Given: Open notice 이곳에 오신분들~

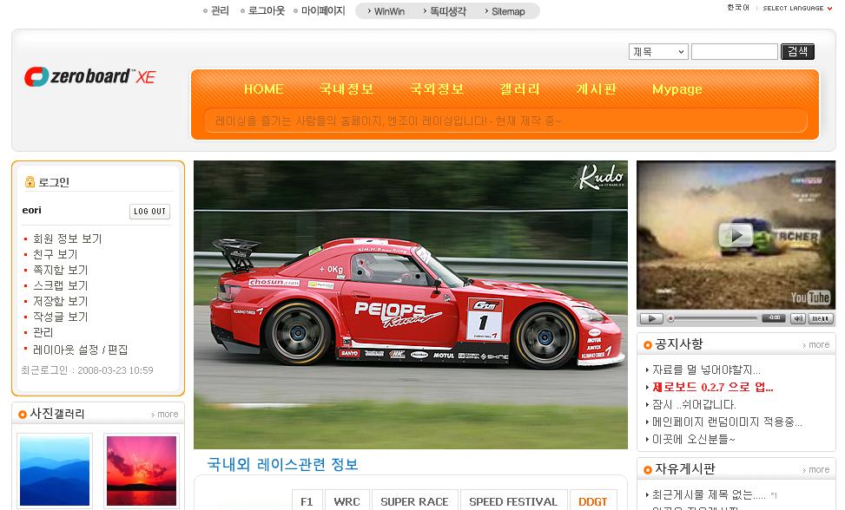Looking at the screenshot, I should click(x=694, y=439).
